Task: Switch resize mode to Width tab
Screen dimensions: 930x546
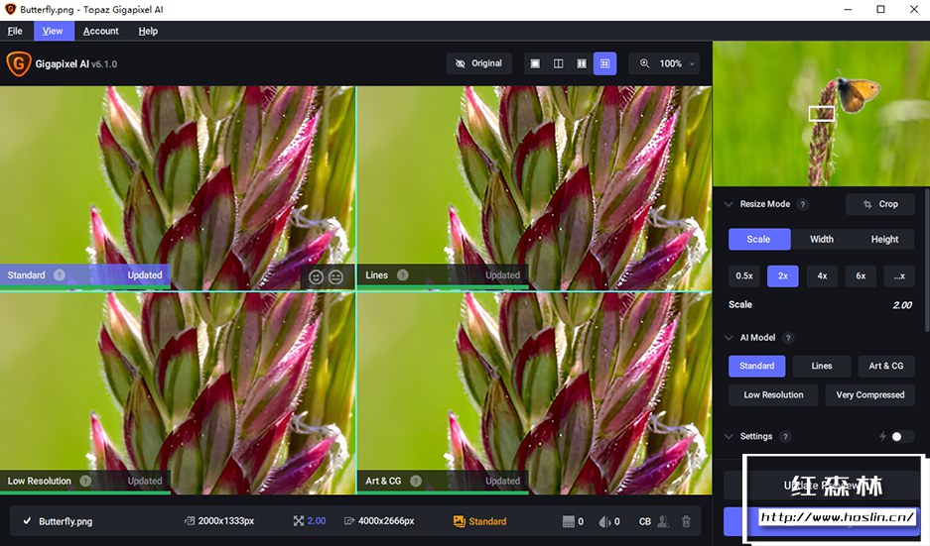Action: 822,239
